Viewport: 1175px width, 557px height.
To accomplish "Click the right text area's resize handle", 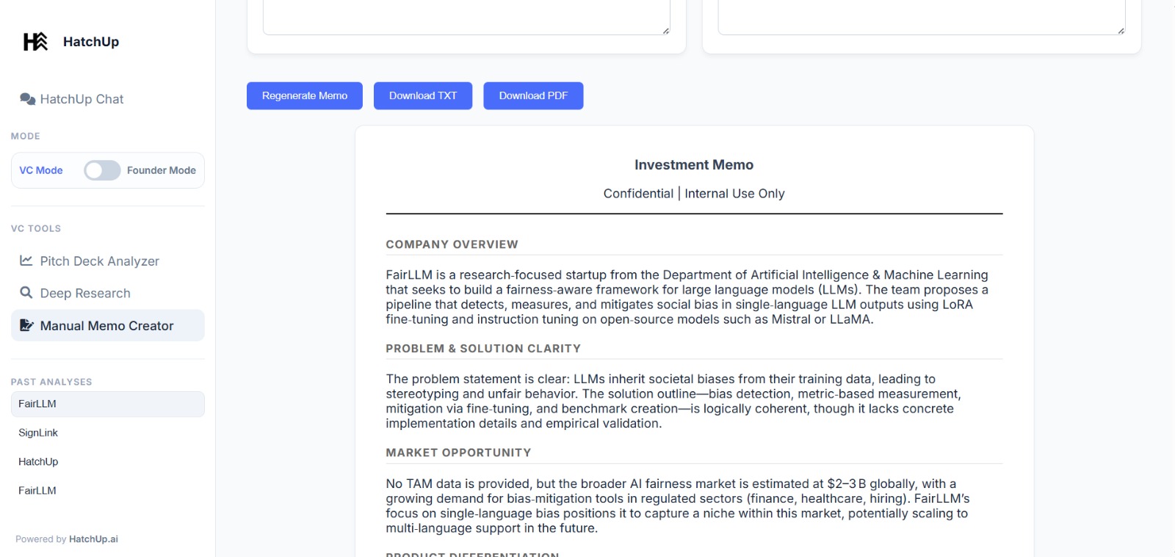I will point(1121,31).
